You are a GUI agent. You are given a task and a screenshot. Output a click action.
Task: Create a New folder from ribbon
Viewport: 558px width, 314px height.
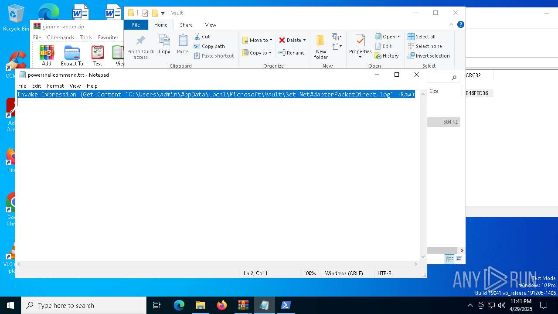(321, 47)
